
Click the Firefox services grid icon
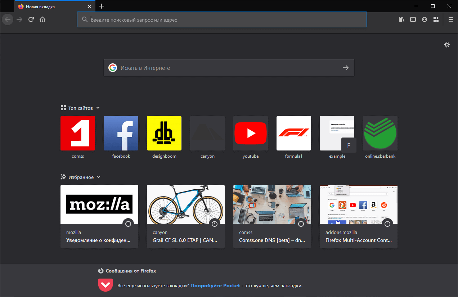pyautogui.click(x=436, y=19)
